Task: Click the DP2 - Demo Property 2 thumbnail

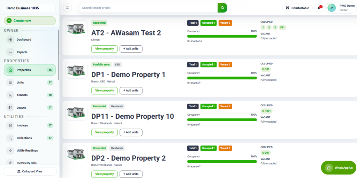Action: point(76,154)
